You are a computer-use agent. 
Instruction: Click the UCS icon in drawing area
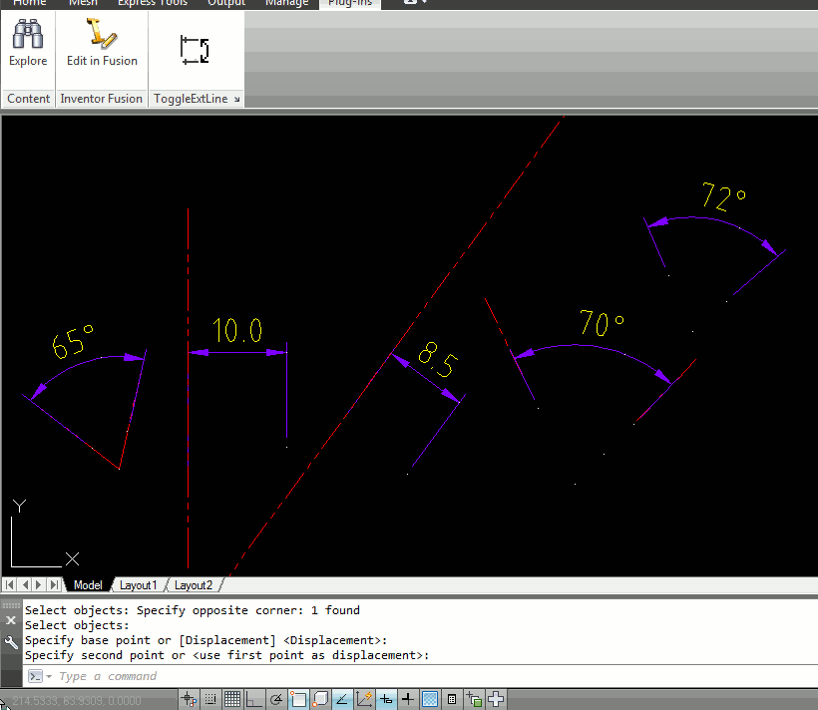pos(44,533)
